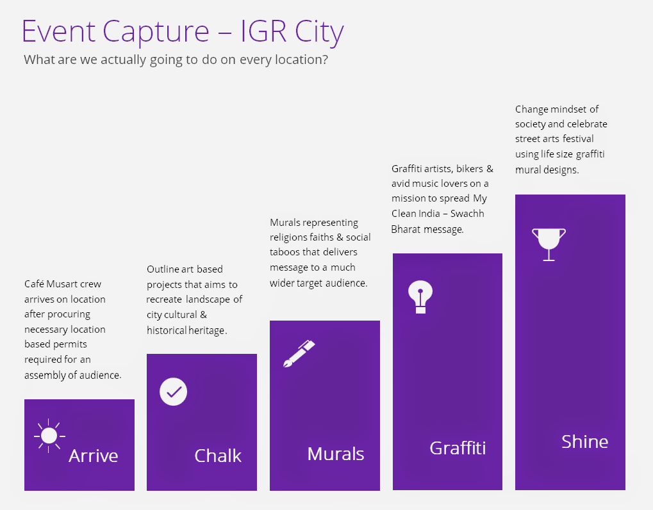Click the trophy icon on Shine tile
653x510 pixels.
pos(549,244)
